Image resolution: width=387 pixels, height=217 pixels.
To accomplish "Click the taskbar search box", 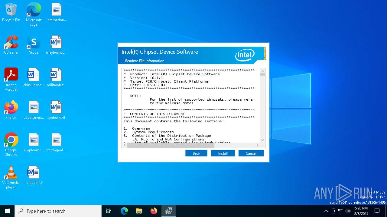I will (x=58, y=211).
